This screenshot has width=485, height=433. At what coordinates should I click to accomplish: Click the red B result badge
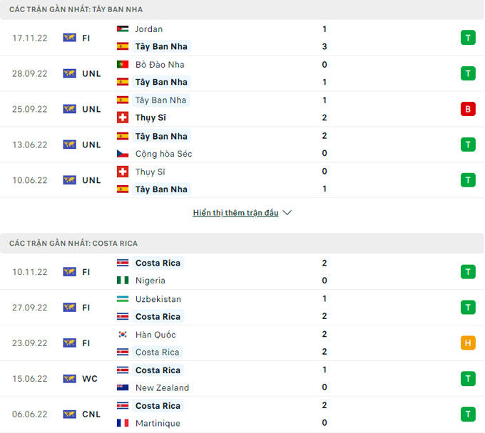coord(468,109)
